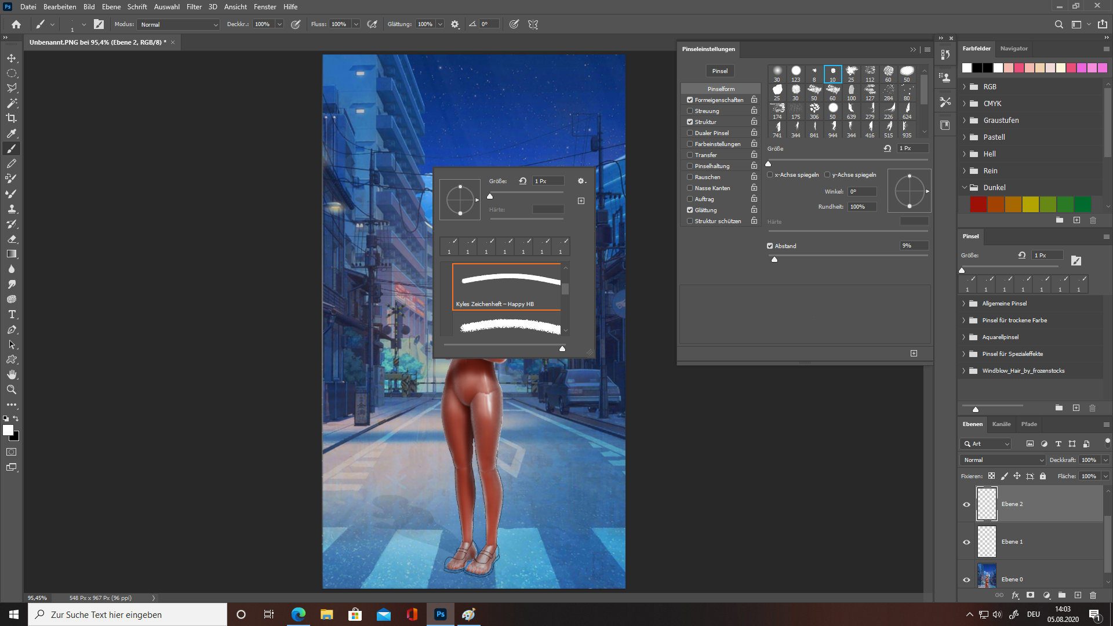Viewport: 1113px width, 626px height.
Task: Open the Farbeinstellungen settings
Action: pyautogui.click(x=718, y=144)
